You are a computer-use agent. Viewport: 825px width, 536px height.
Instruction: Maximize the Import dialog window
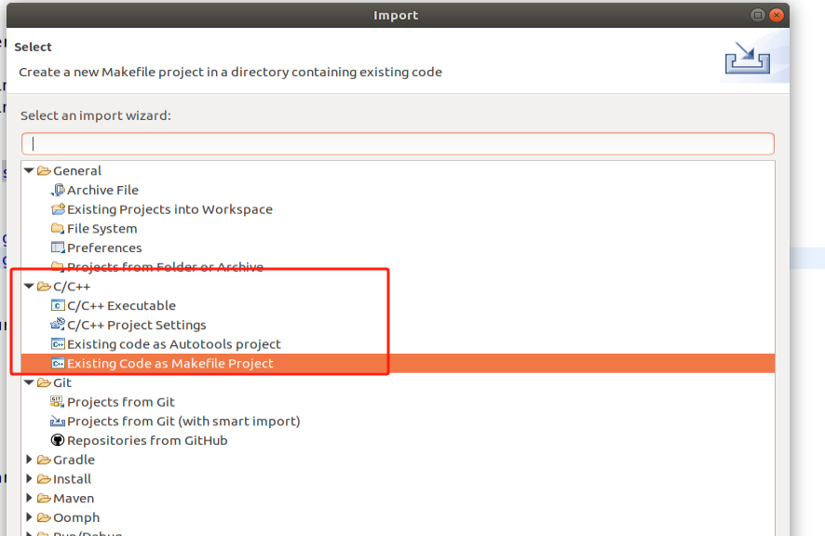coord(758,15)
